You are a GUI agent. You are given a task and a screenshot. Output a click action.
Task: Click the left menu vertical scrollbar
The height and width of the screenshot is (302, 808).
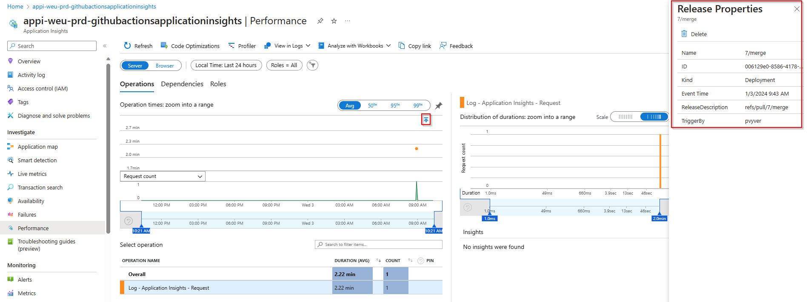coord(108,149)
